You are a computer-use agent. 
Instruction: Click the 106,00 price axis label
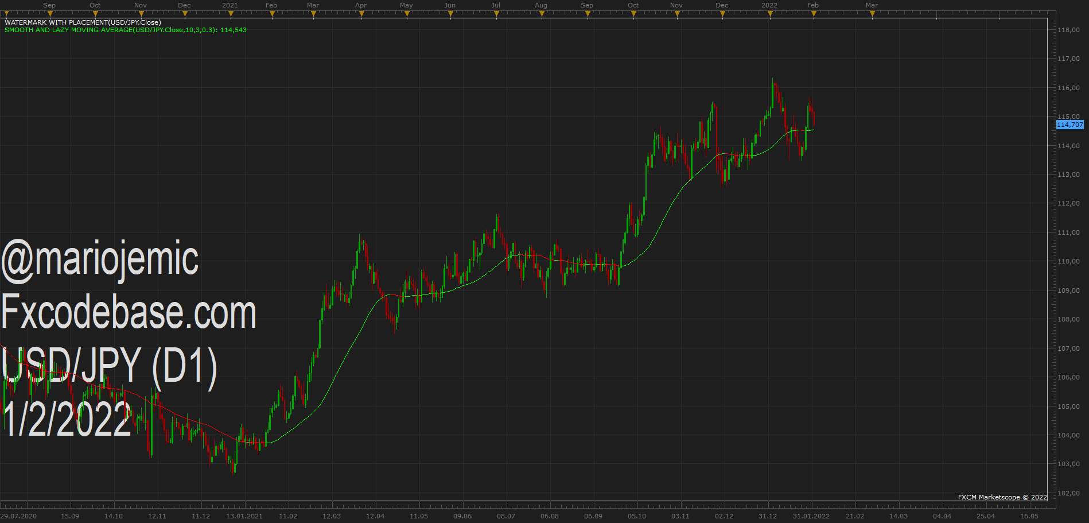click(x=1069, y=377)
